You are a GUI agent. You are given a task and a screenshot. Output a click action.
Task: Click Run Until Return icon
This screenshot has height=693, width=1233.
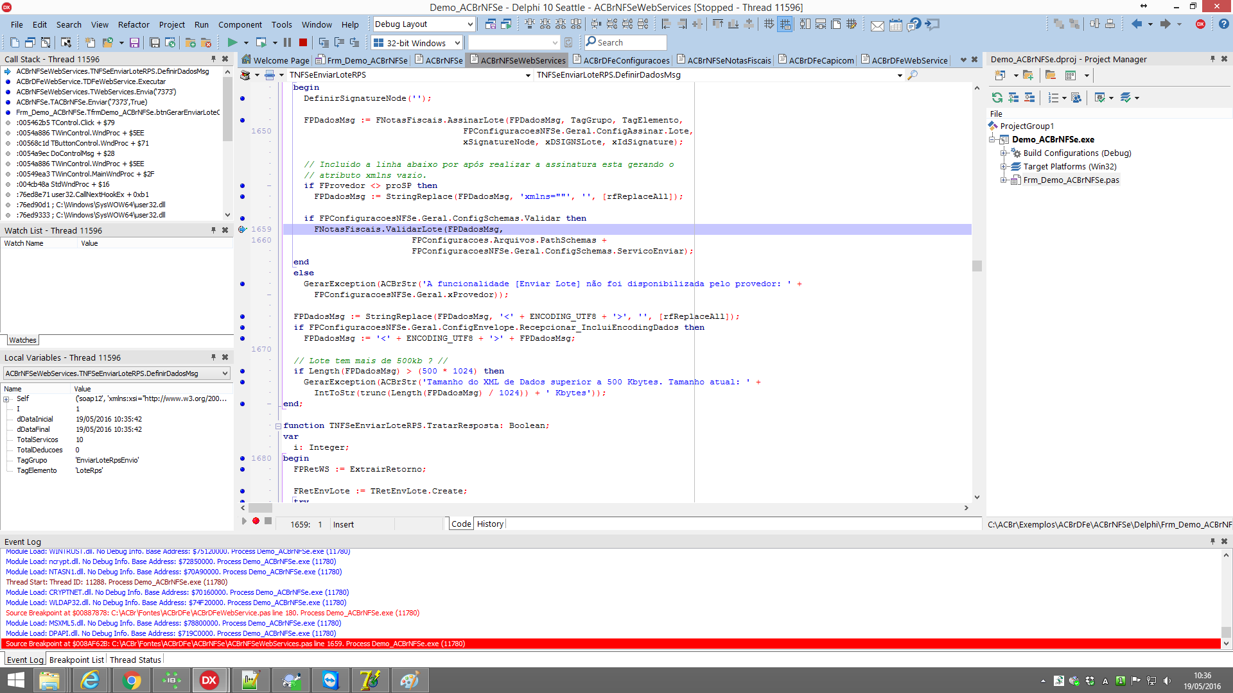point(354,42)
